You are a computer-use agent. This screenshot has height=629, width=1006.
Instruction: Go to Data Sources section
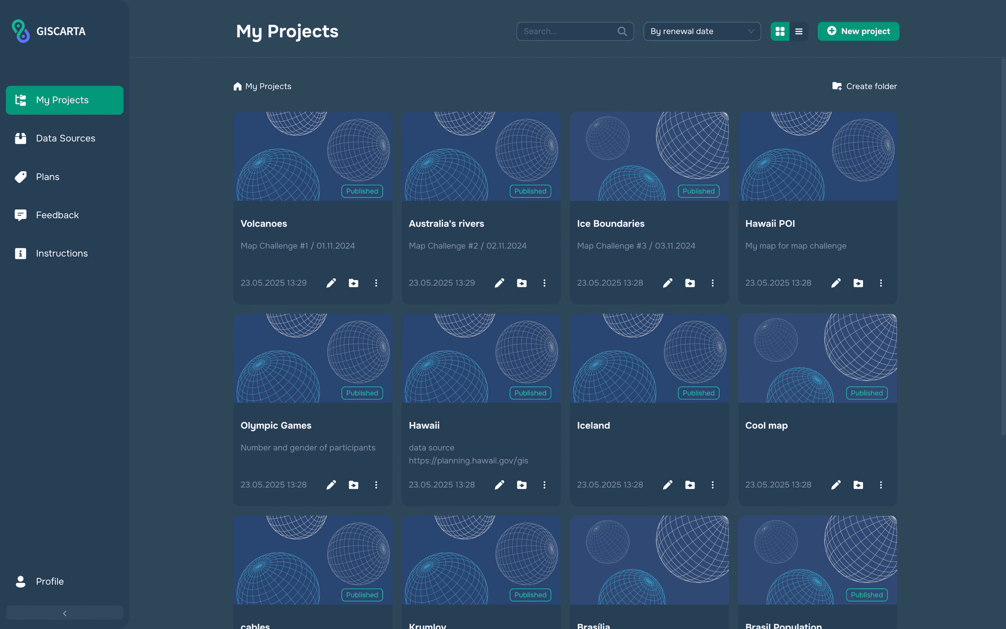(65, 139)
